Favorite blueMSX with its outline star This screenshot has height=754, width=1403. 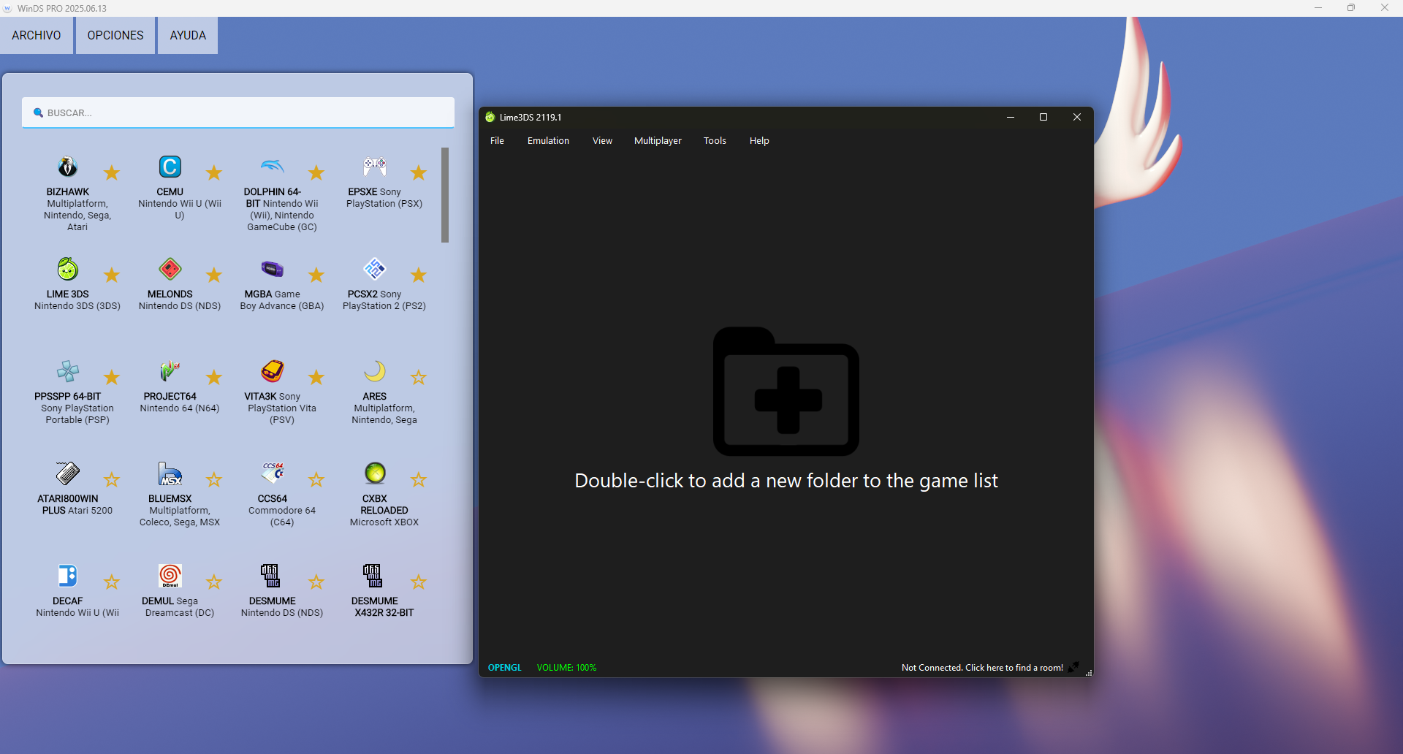[214, 479]
